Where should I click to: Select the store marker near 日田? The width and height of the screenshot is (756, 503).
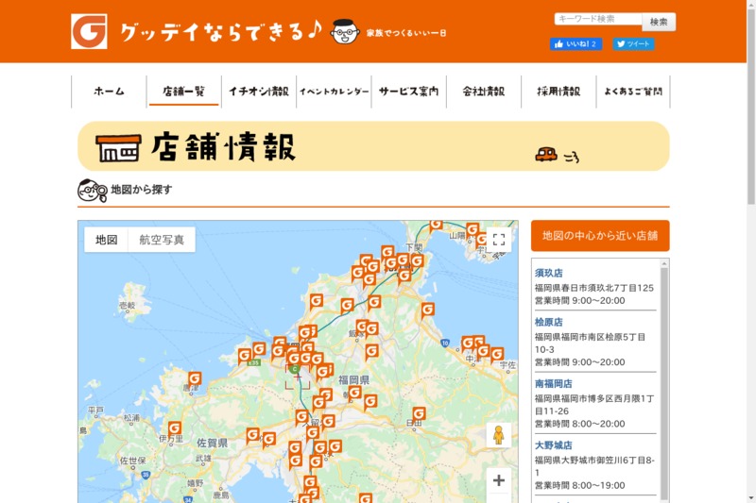(x=419, y=414)
